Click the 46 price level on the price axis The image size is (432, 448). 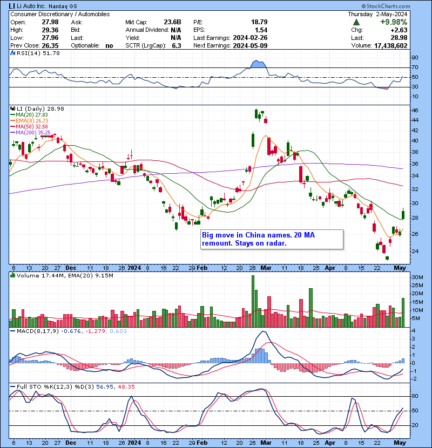415,110
